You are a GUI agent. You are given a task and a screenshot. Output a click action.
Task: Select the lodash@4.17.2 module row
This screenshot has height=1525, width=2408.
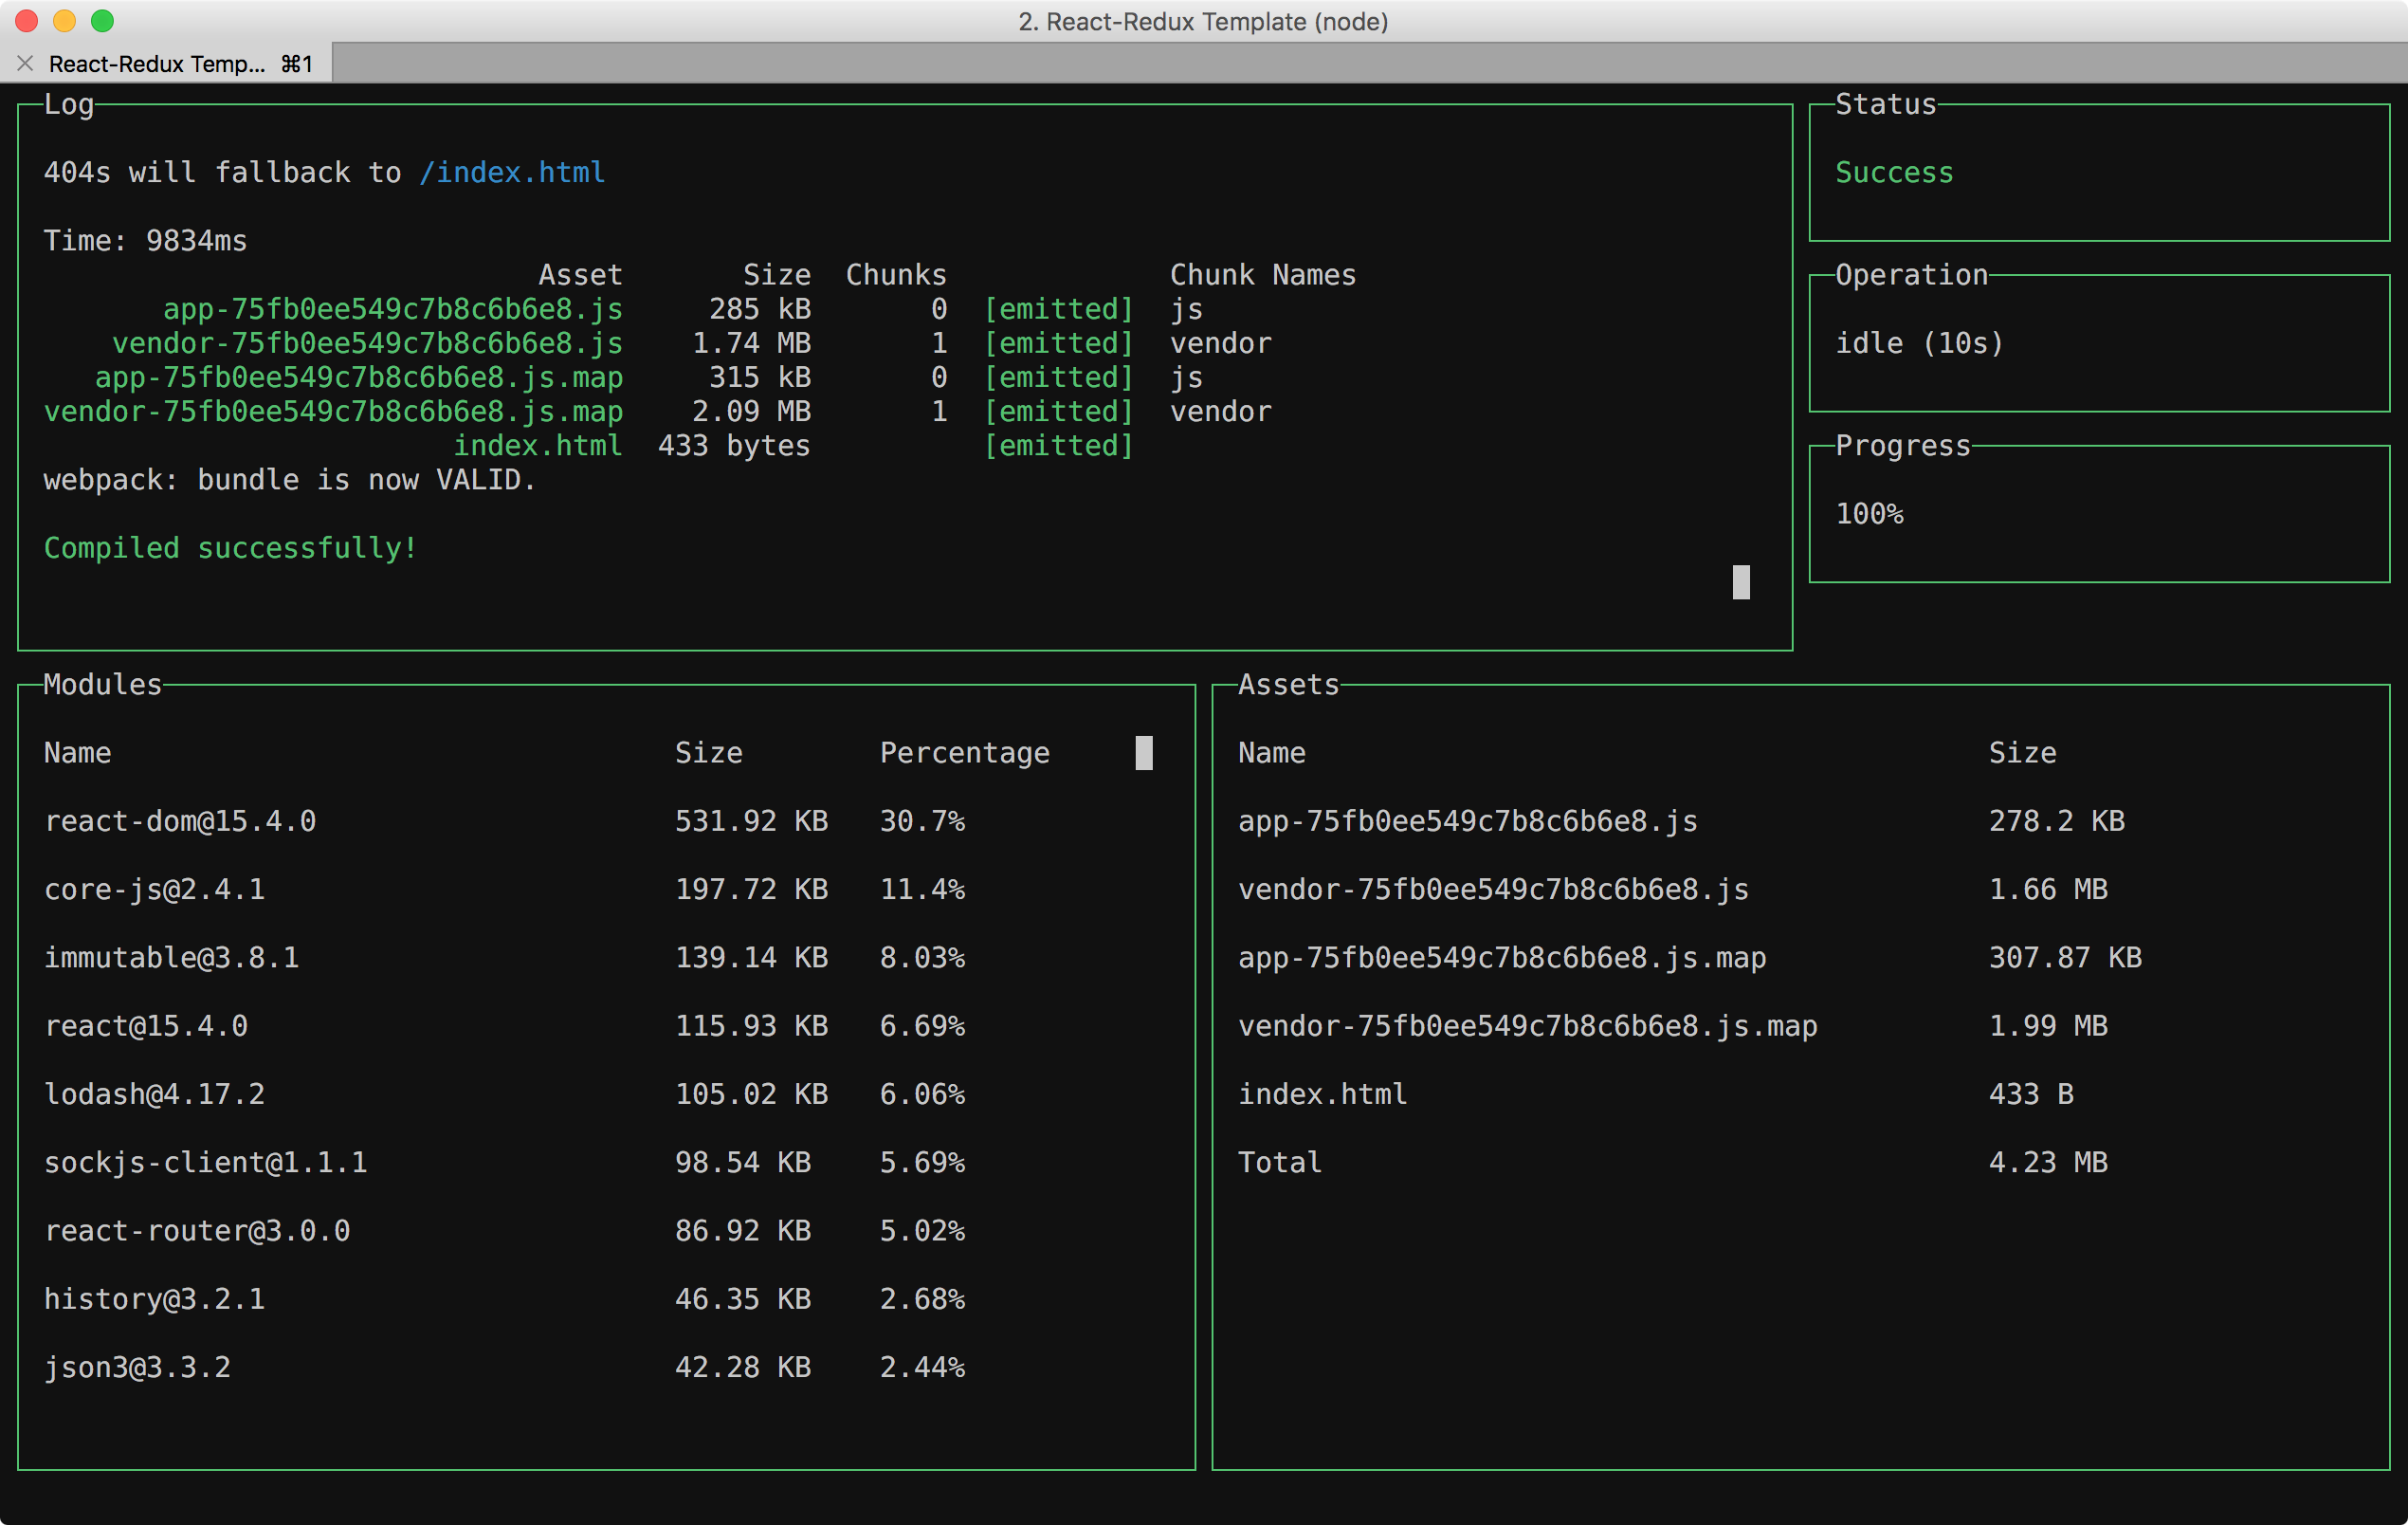pos(155,1093)
